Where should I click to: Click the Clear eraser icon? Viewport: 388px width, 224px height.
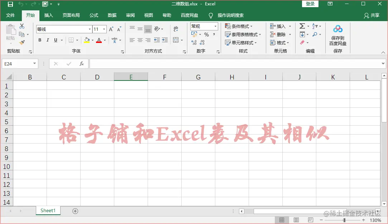click(x=302, y=43)
